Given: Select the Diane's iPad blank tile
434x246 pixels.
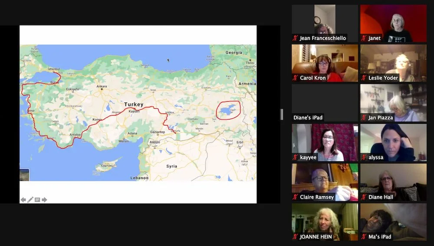Looking at the screenshot, I should (x=325, y=103).
